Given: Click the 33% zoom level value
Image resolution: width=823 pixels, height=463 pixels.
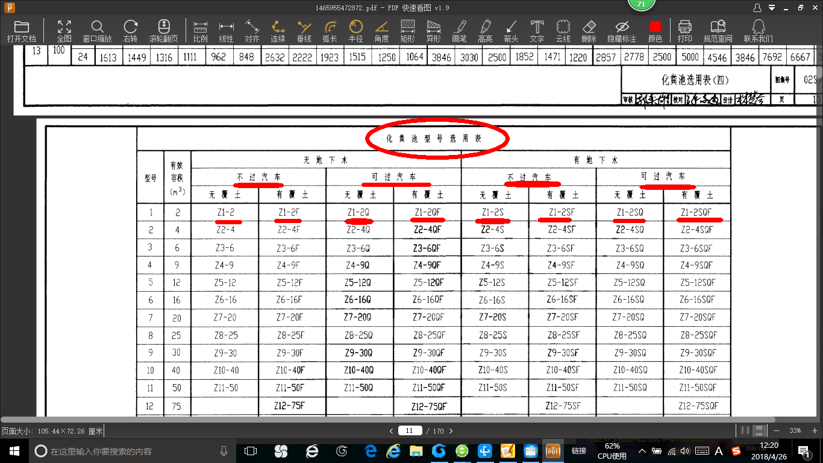Looking at the screenshot, I should (x=795, y=430).
